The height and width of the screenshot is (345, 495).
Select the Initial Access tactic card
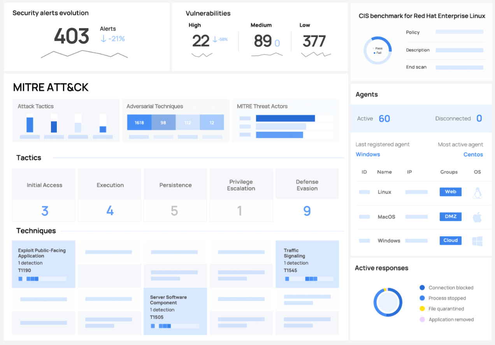click(44, 195)
